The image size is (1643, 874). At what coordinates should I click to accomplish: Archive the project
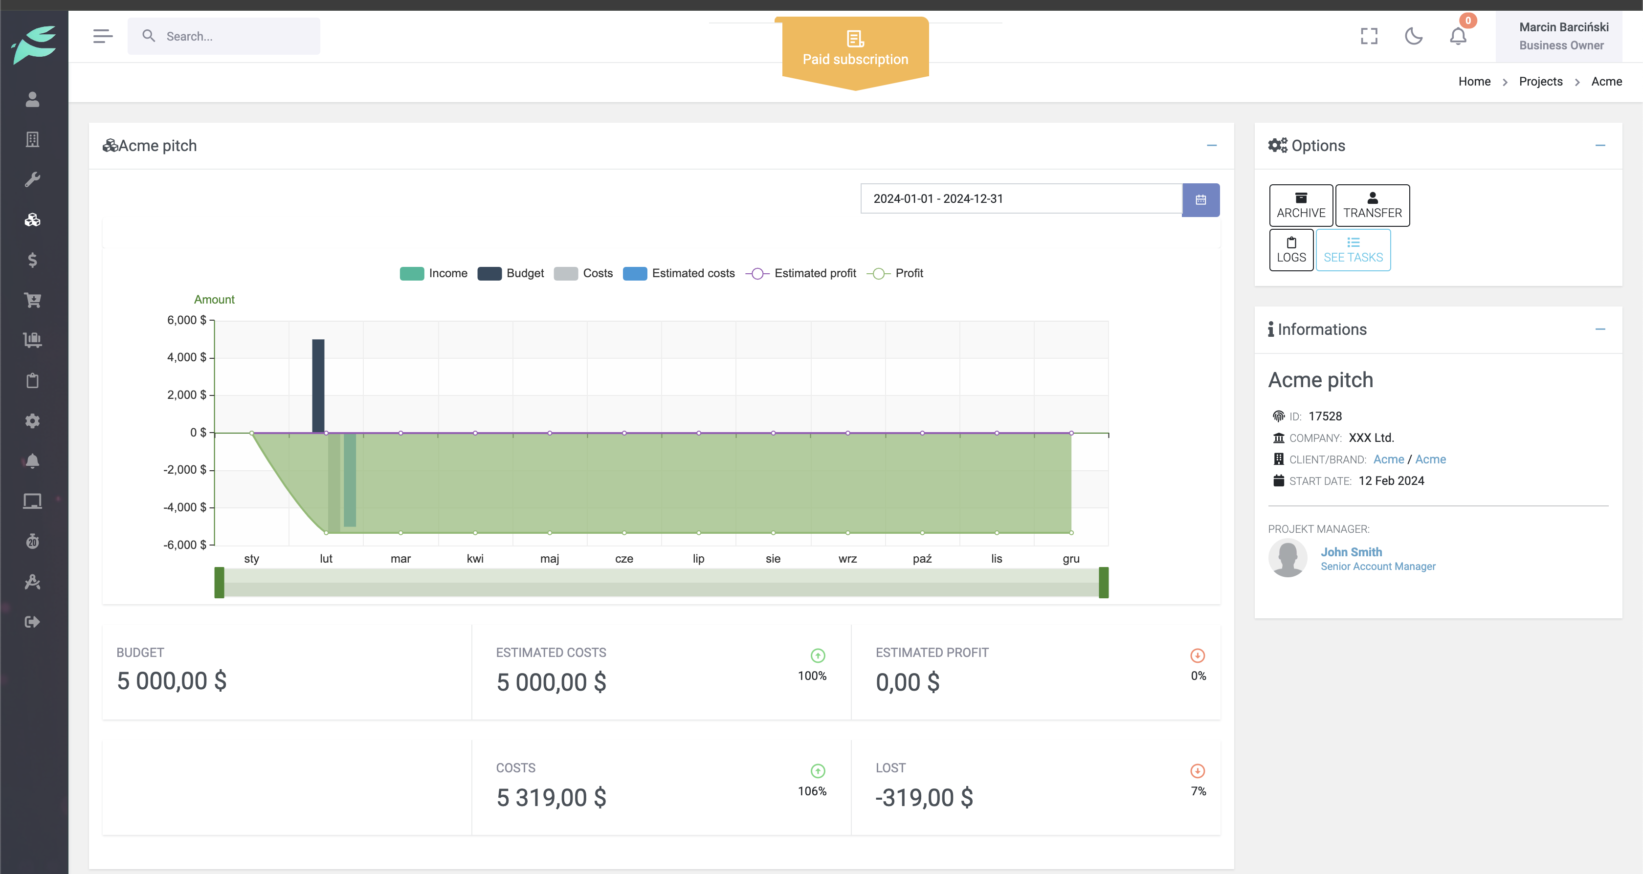click(1301, 205)
